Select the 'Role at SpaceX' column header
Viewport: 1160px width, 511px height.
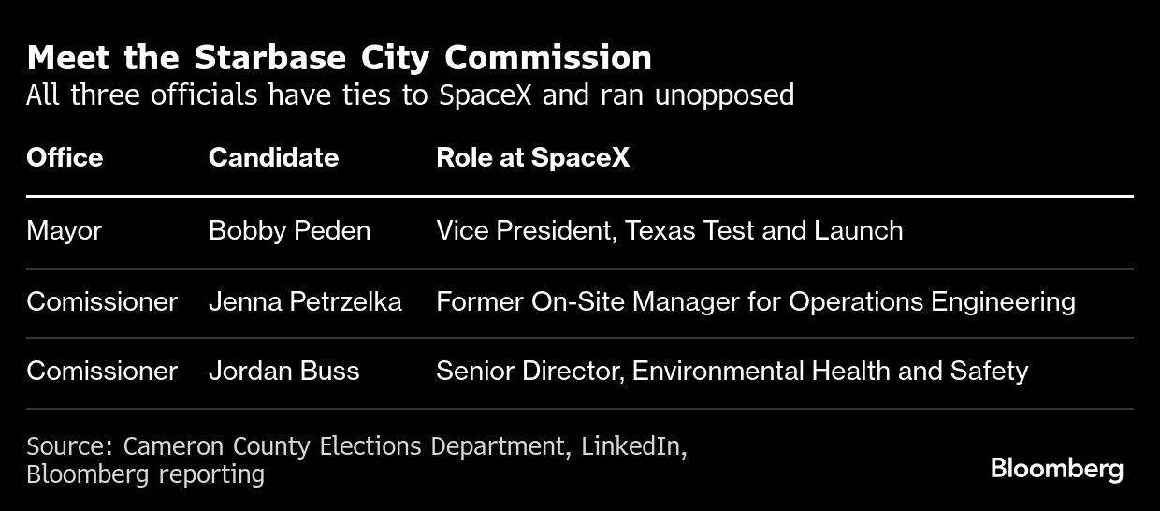(532, 157)
